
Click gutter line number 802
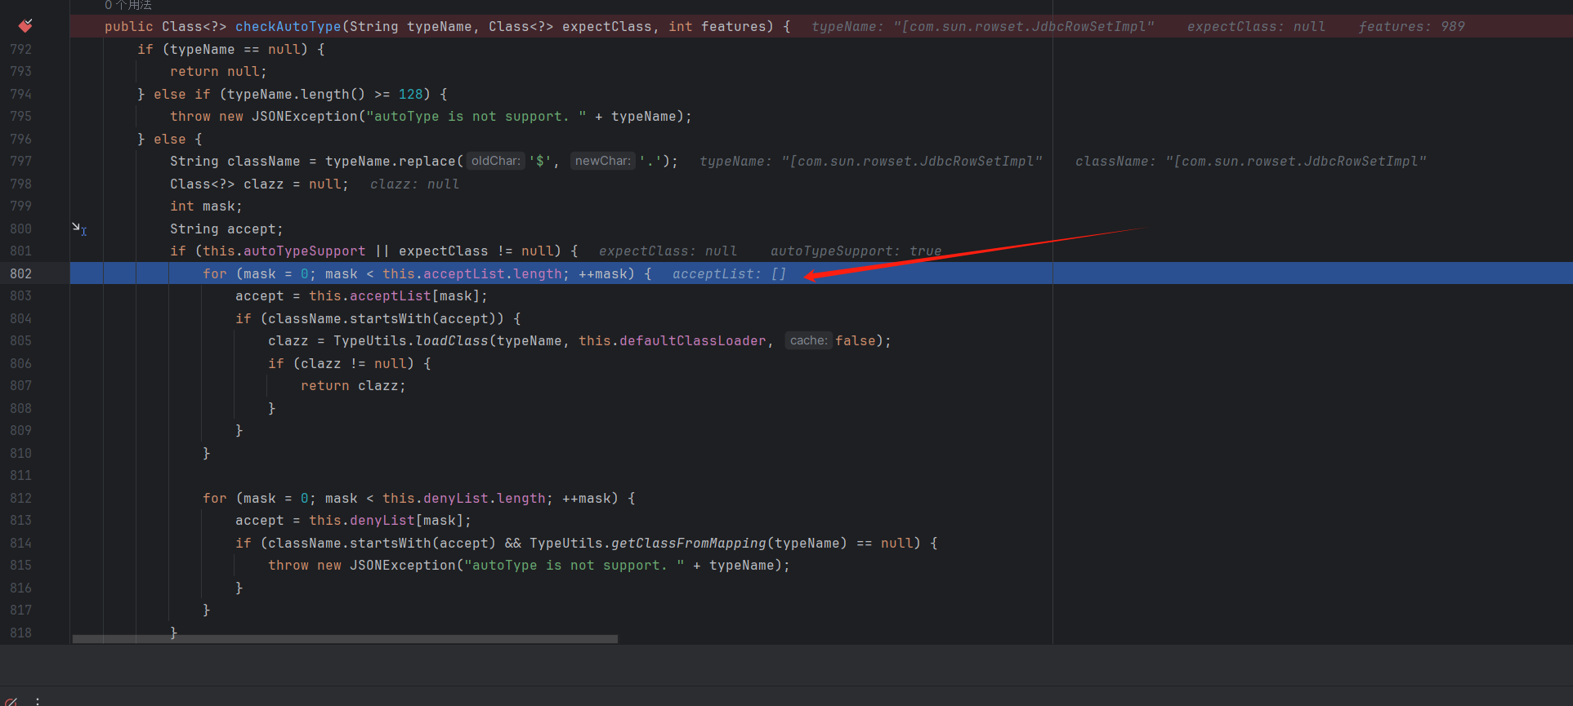tap(21, 273)
